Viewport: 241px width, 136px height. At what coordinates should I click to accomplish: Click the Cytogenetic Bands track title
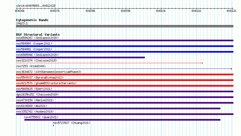click(x=32, y=20)
